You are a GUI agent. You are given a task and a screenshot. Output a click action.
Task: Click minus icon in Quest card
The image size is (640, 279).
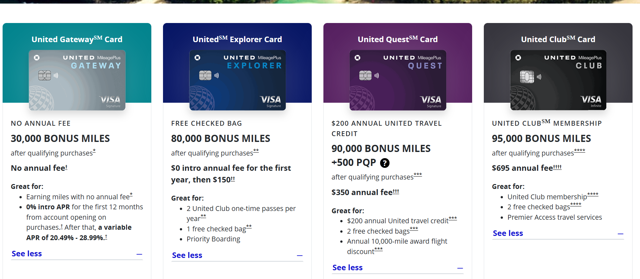460,268
